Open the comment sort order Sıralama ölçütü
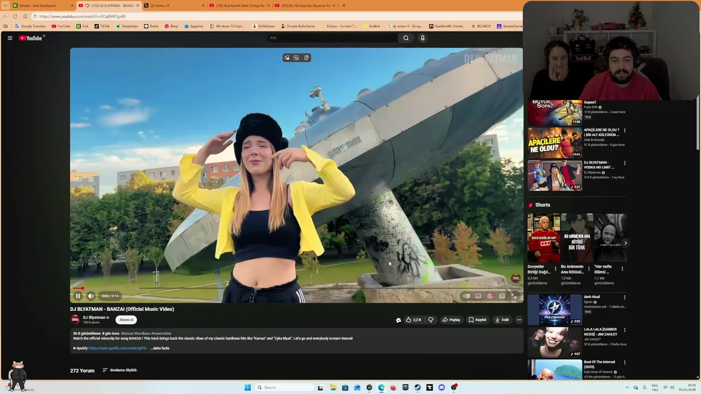The width and height of the screenshot is (701, 394). click(119, 370)
